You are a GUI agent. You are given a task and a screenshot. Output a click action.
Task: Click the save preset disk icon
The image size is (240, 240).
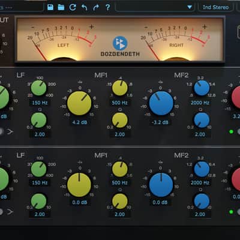click(x=50, y=7)
